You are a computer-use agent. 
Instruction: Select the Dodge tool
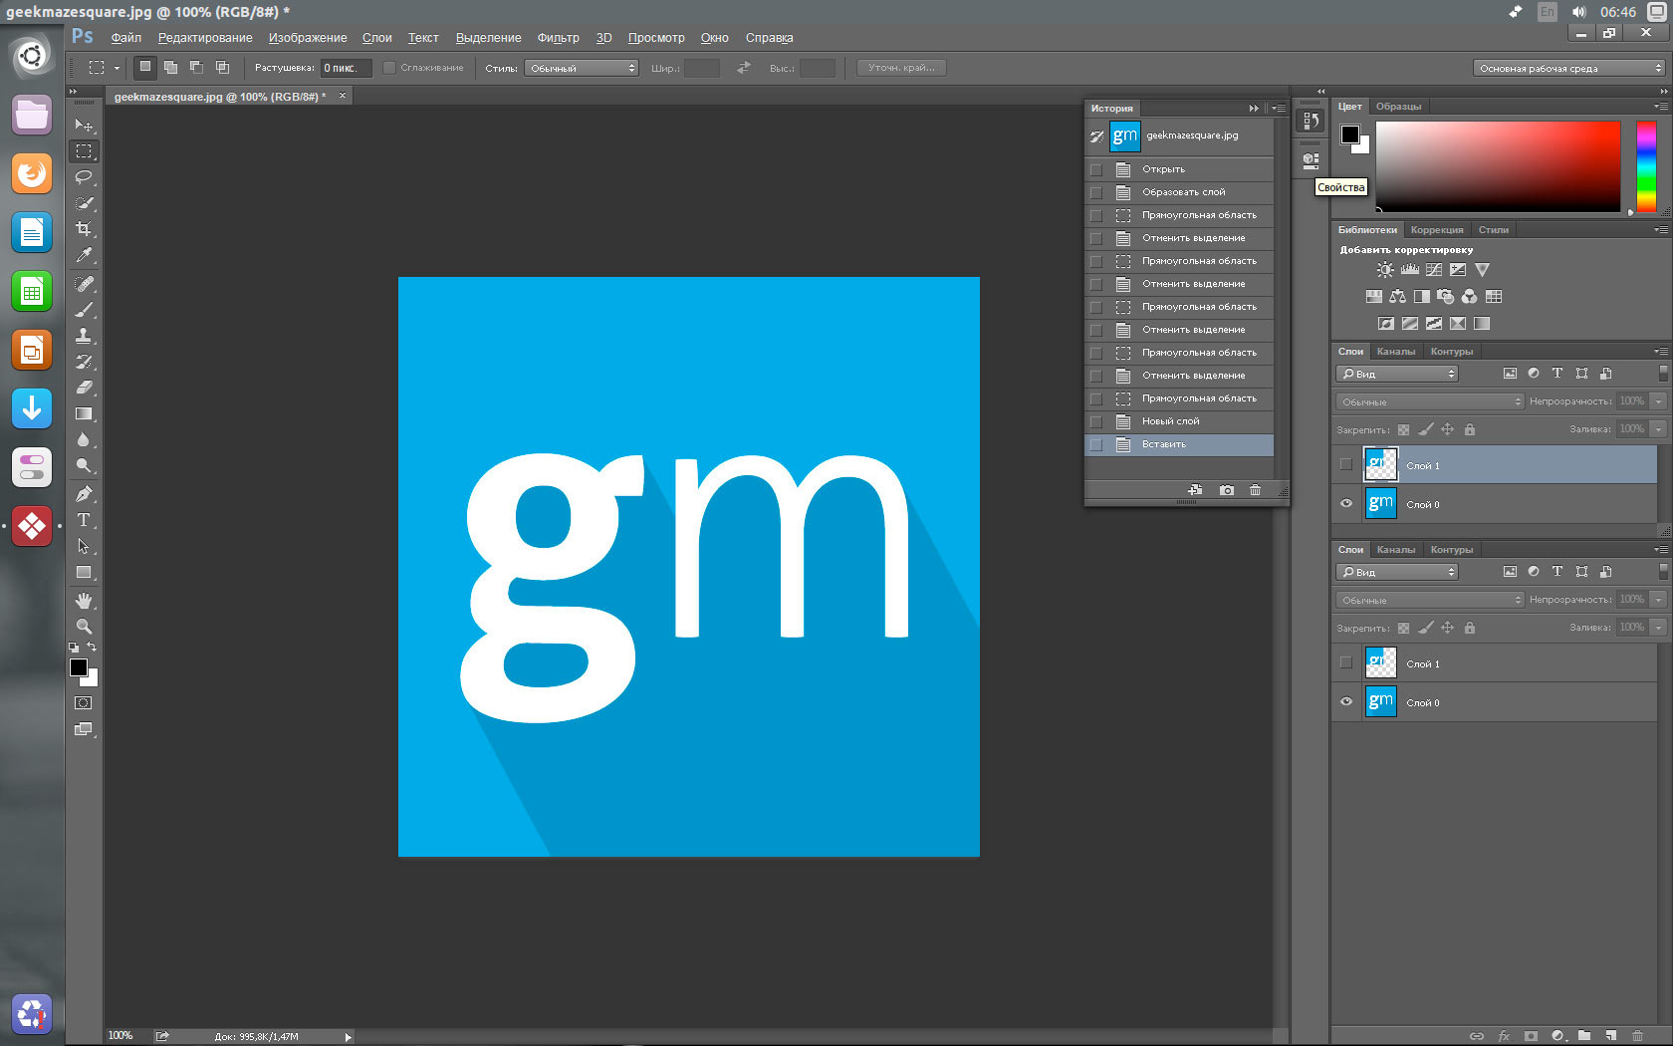point(84,465)
